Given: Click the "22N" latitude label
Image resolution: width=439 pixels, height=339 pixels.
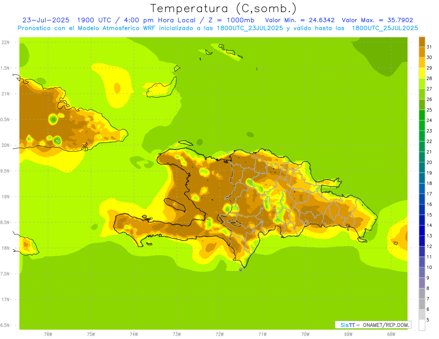Looking at the screenshot, I should tap(6, 42).
